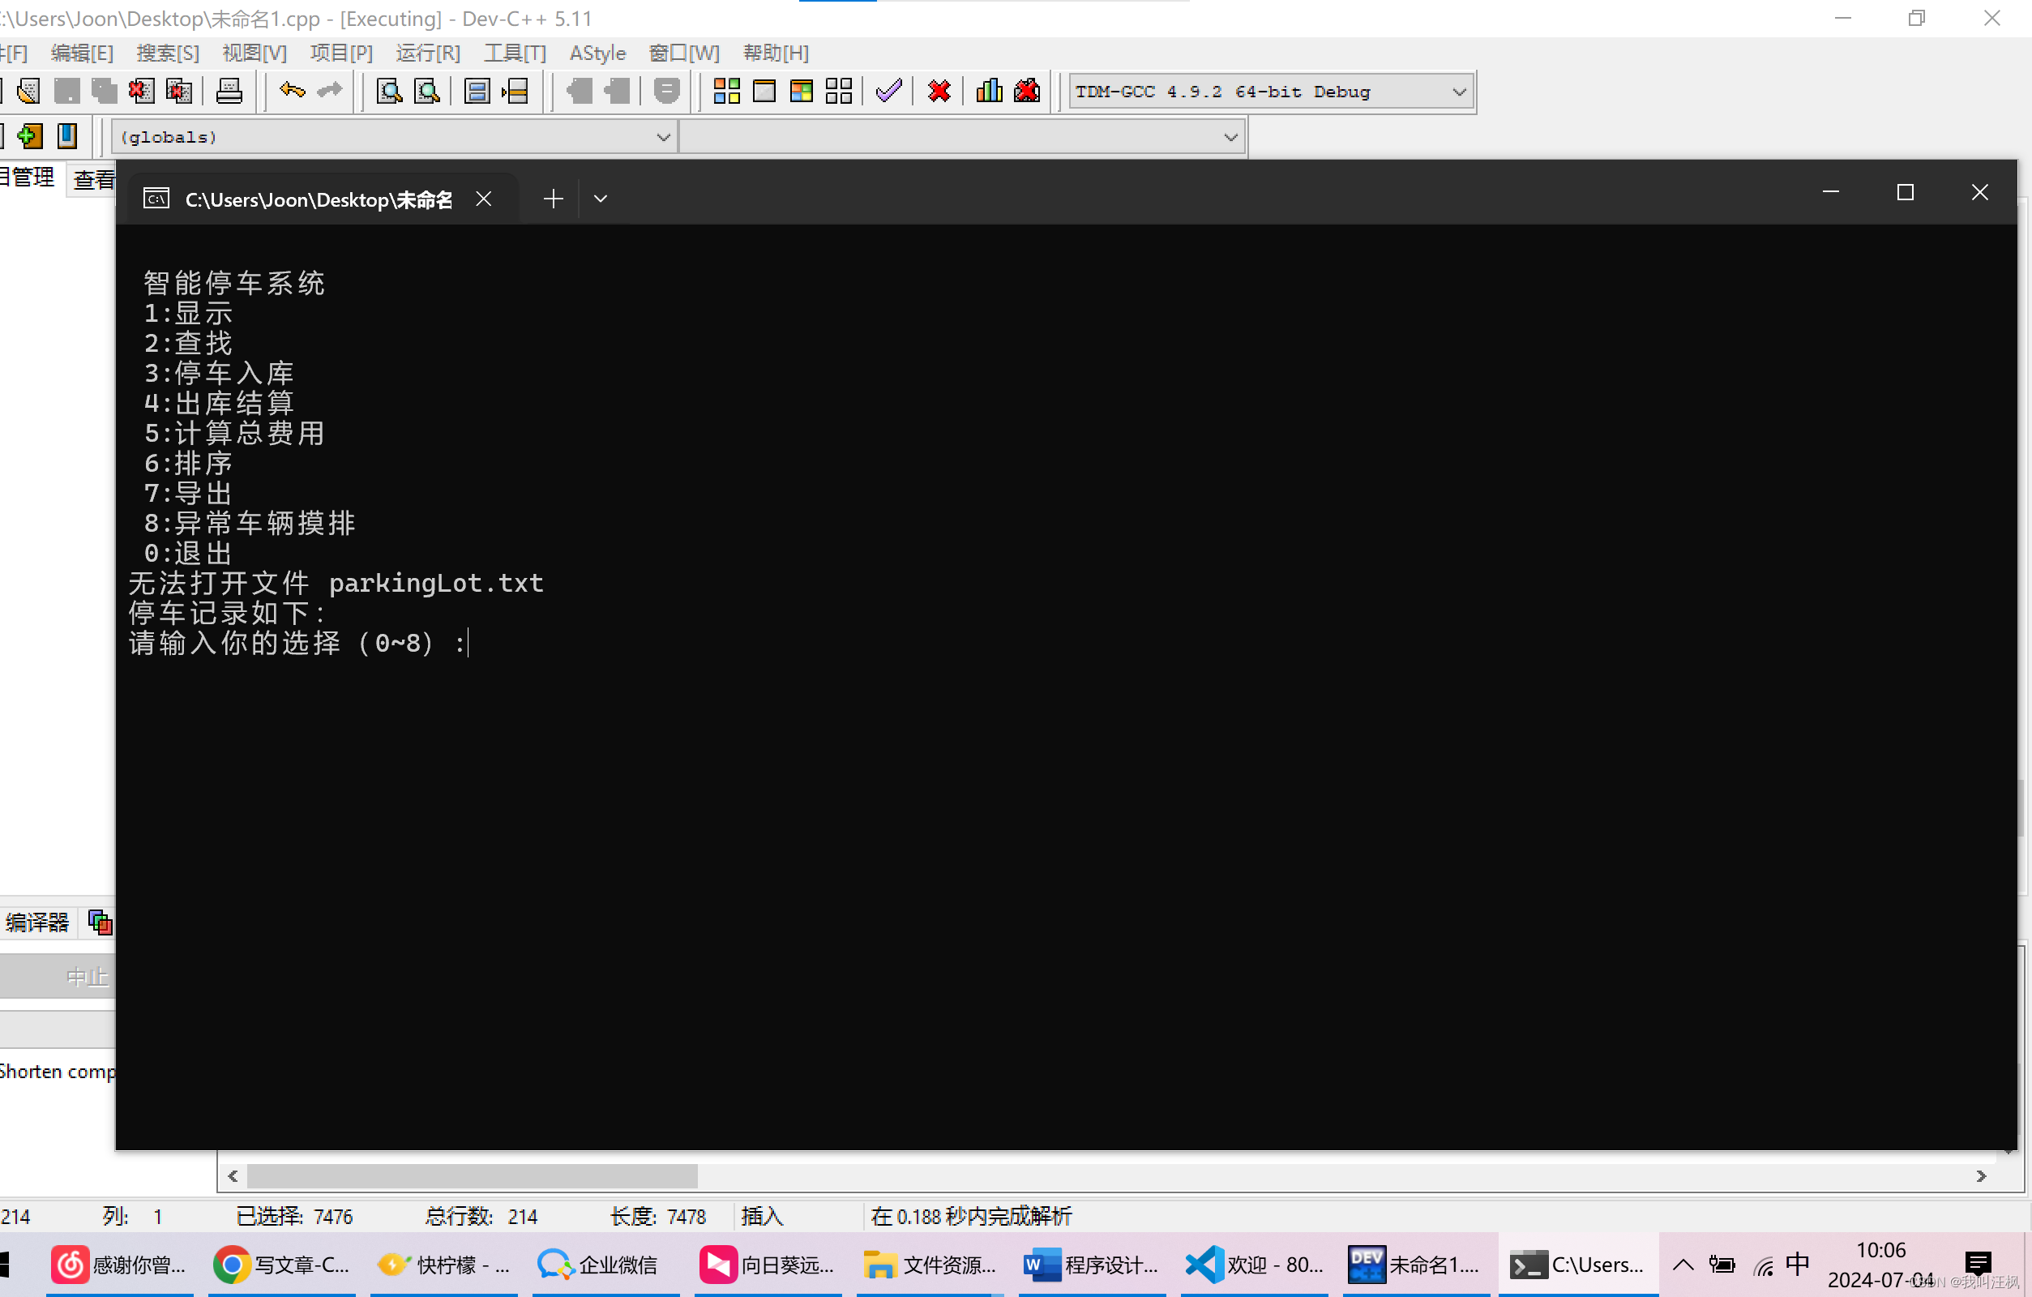Image resolution: width=2032 pixels, height=1297 pixels.
Task: Click the Redo arrow icon
Action: point(330,89)
